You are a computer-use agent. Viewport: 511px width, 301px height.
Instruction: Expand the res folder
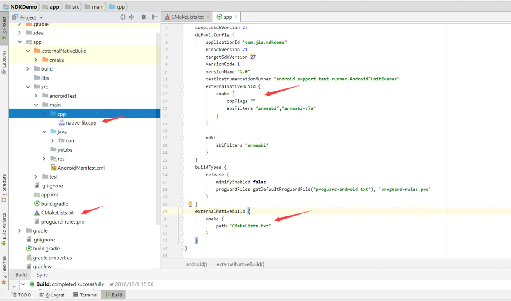[44, 159]
